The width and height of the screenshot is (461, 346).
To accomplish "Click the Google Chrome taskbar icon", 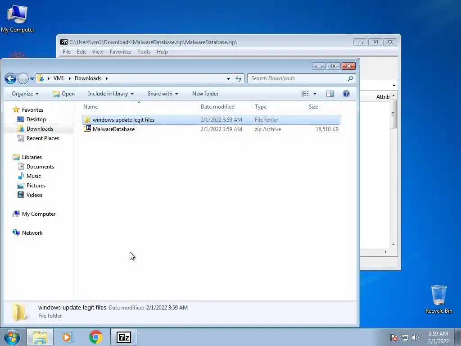I will tap(96, 337).
